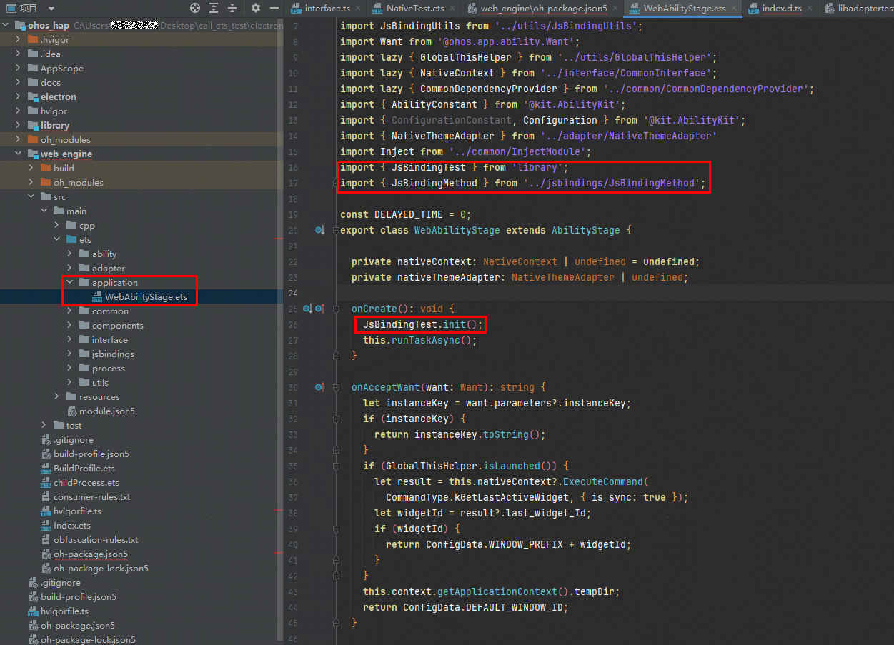Switch to the NativeTest.ets tab

click(x=415, y=9)
